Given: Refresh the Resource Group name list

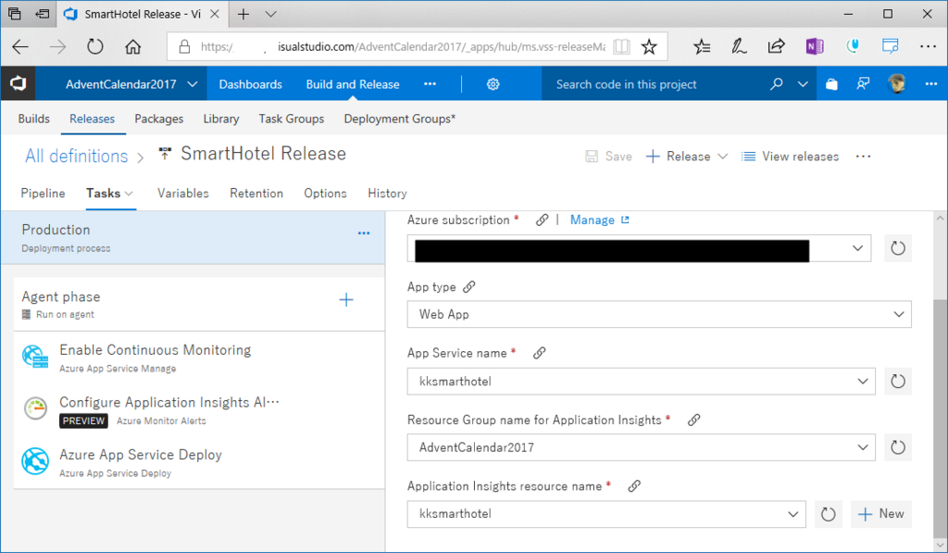Looking at the screenshot, I should click(898, 447).
